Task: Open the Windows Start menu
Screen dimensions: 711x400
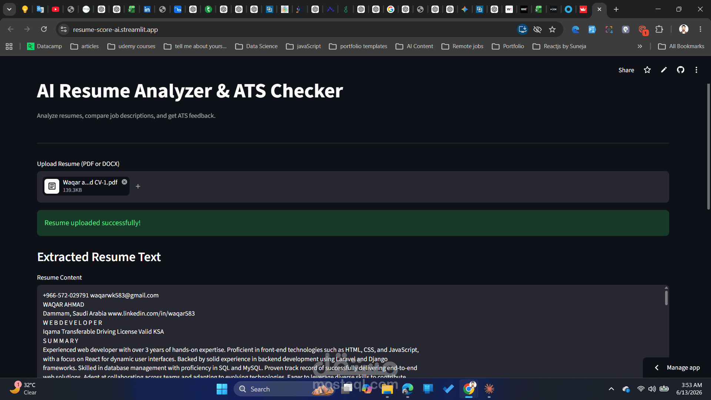Action: point(222,389)
